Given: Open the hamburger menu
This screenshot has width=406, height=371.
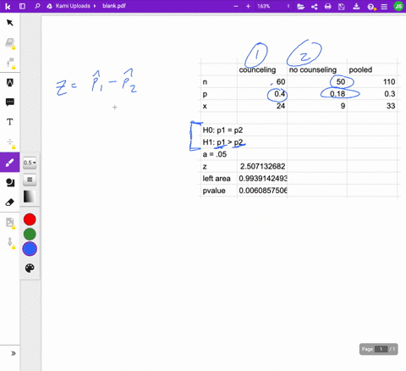Looking at the screenshot, I should pos(384,7).
